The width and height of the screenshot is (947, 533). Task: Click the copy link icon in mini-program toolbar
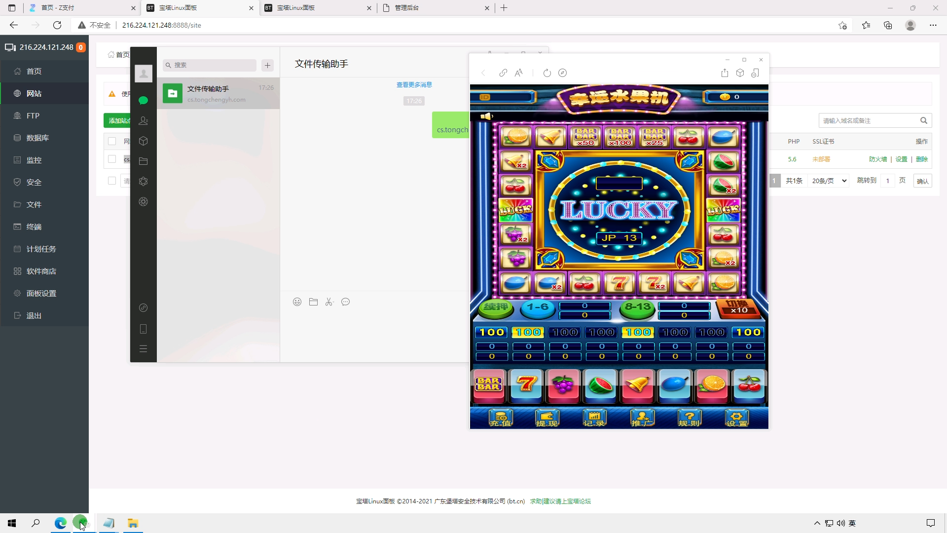coord(503,73)
